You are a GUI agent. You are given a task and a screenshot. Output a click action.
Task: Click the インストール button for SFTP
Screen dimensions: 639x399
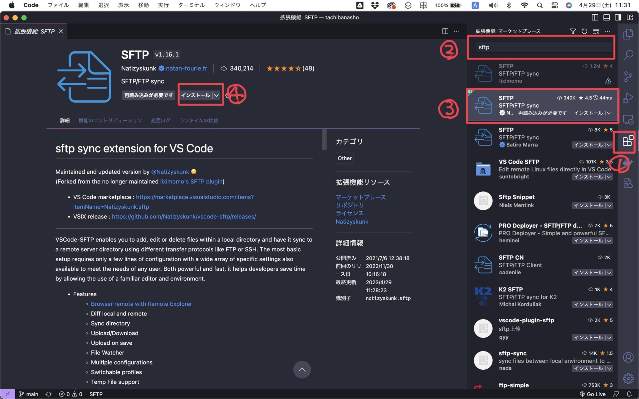coord(196,95)
